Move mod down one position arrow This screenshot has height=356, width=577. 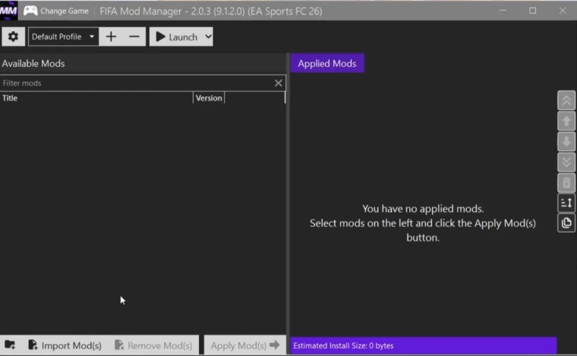[x=566, y=142]
